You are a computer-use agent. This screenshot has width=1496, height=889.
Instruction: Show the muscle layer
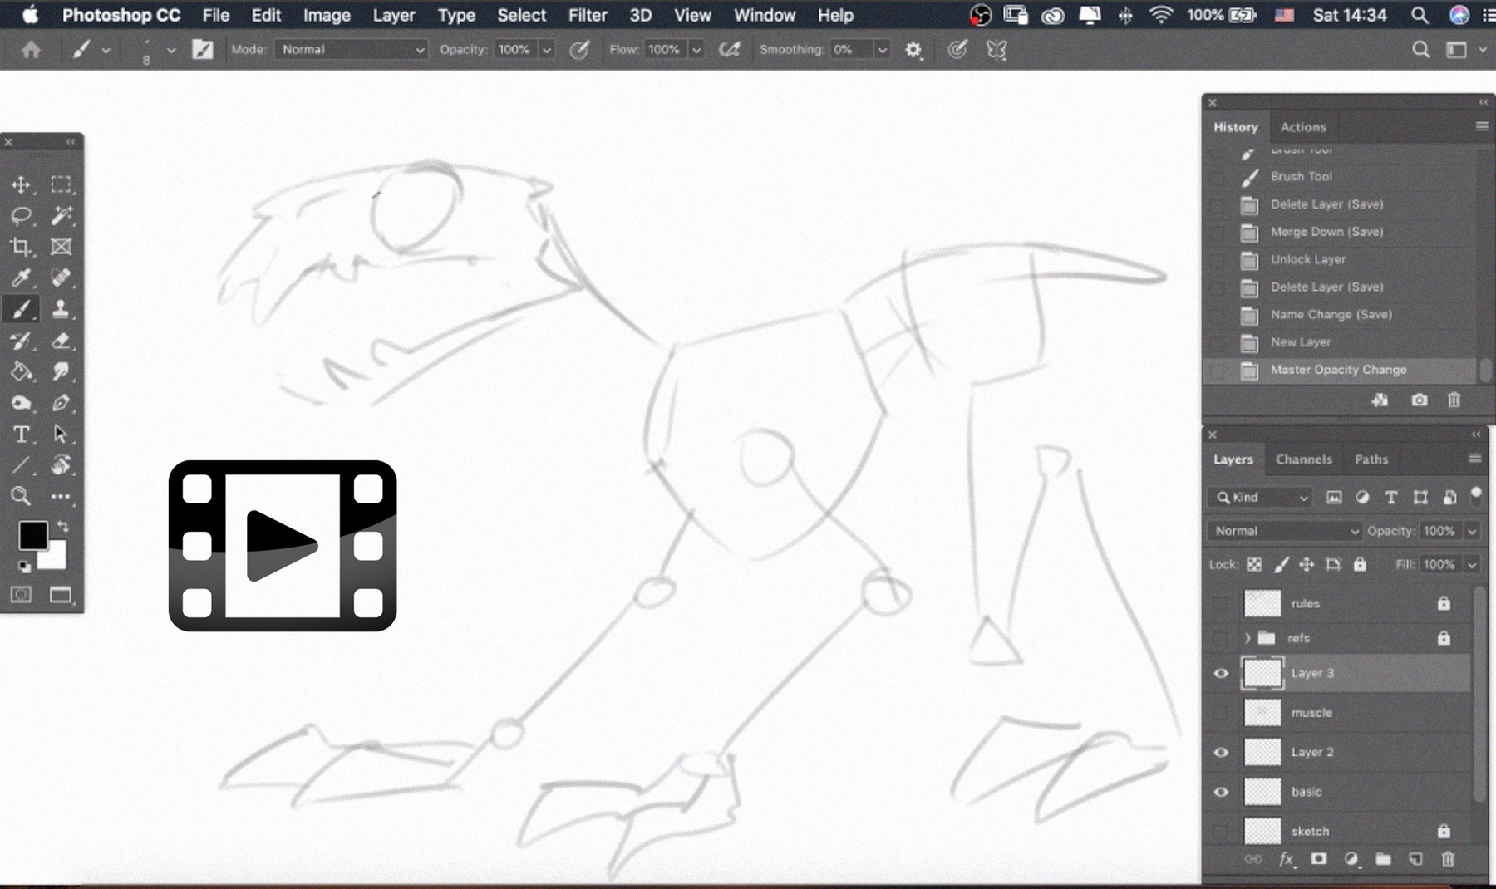1220,712
